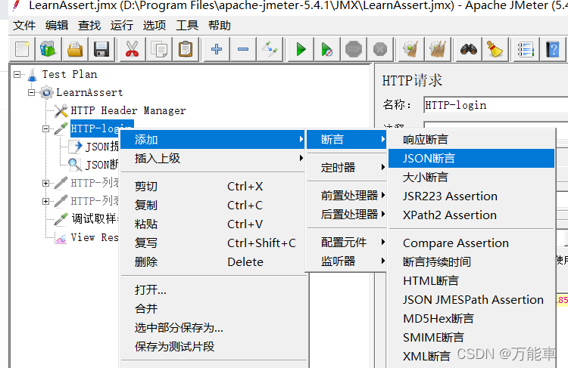Choose HTML断言 from the submenu

(471, 280)
